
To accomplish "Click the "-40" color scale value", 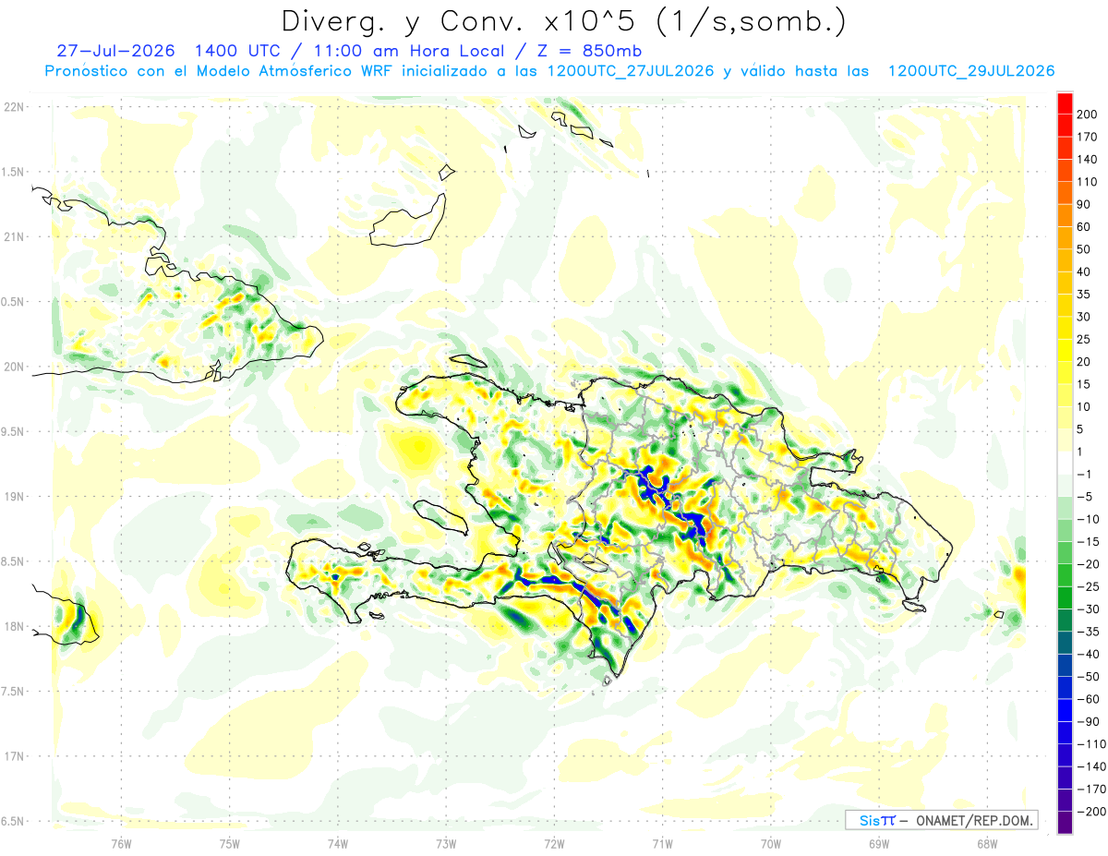I will [x=1087, y=654].
